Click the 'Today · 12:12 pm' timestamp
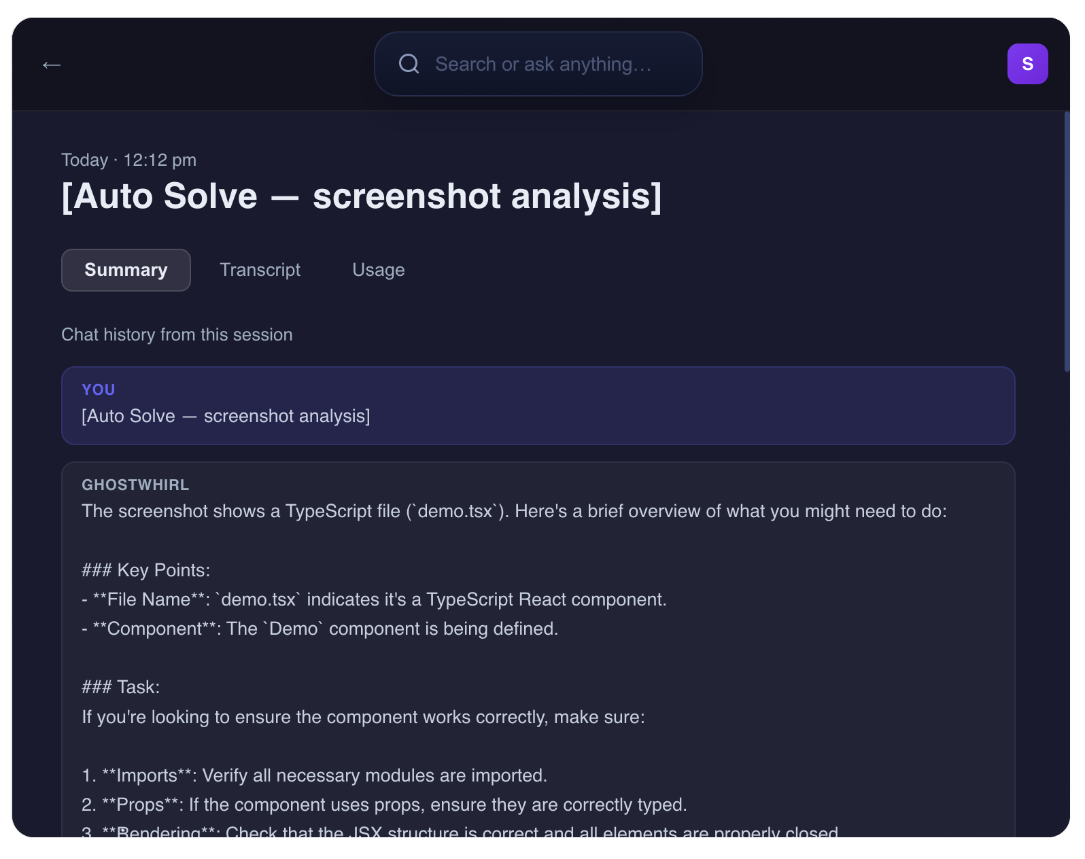Screen dimensions: 1085x859 coord(128,160)
